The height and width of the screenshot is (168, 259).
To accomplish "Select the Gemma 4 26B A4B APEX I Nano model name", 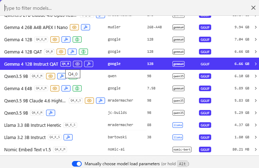I will (36, 28).
